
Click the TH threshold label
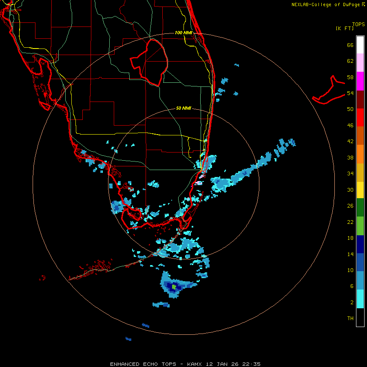(350, 318)
